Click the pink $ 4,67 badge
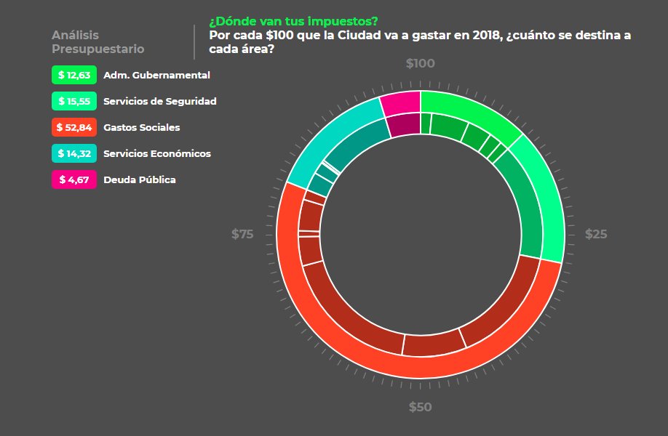 [73, 179]
